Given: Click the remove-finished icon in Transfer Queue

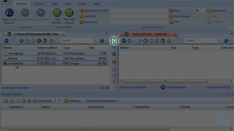Looking at the screenshot, I should 35,101.
